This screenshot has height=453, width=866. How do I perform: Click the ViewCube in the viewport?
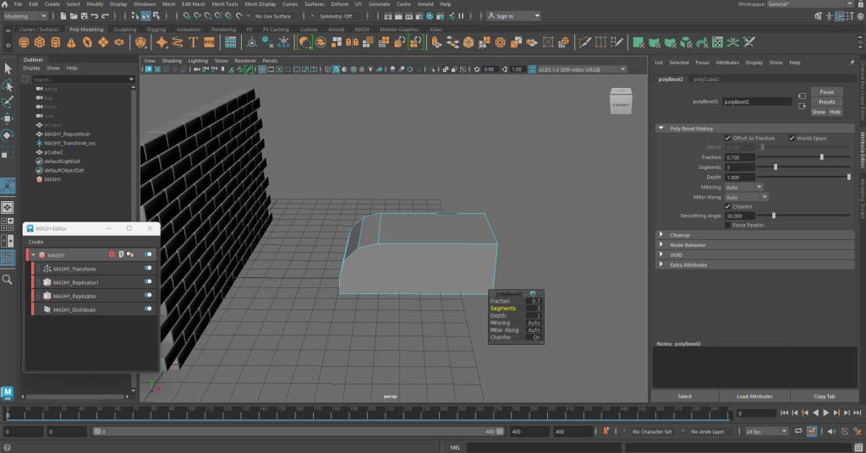point(620,103)
